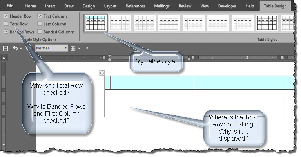Open the References tab
Screen dimensions: 301x157
[x=135, y=6]
